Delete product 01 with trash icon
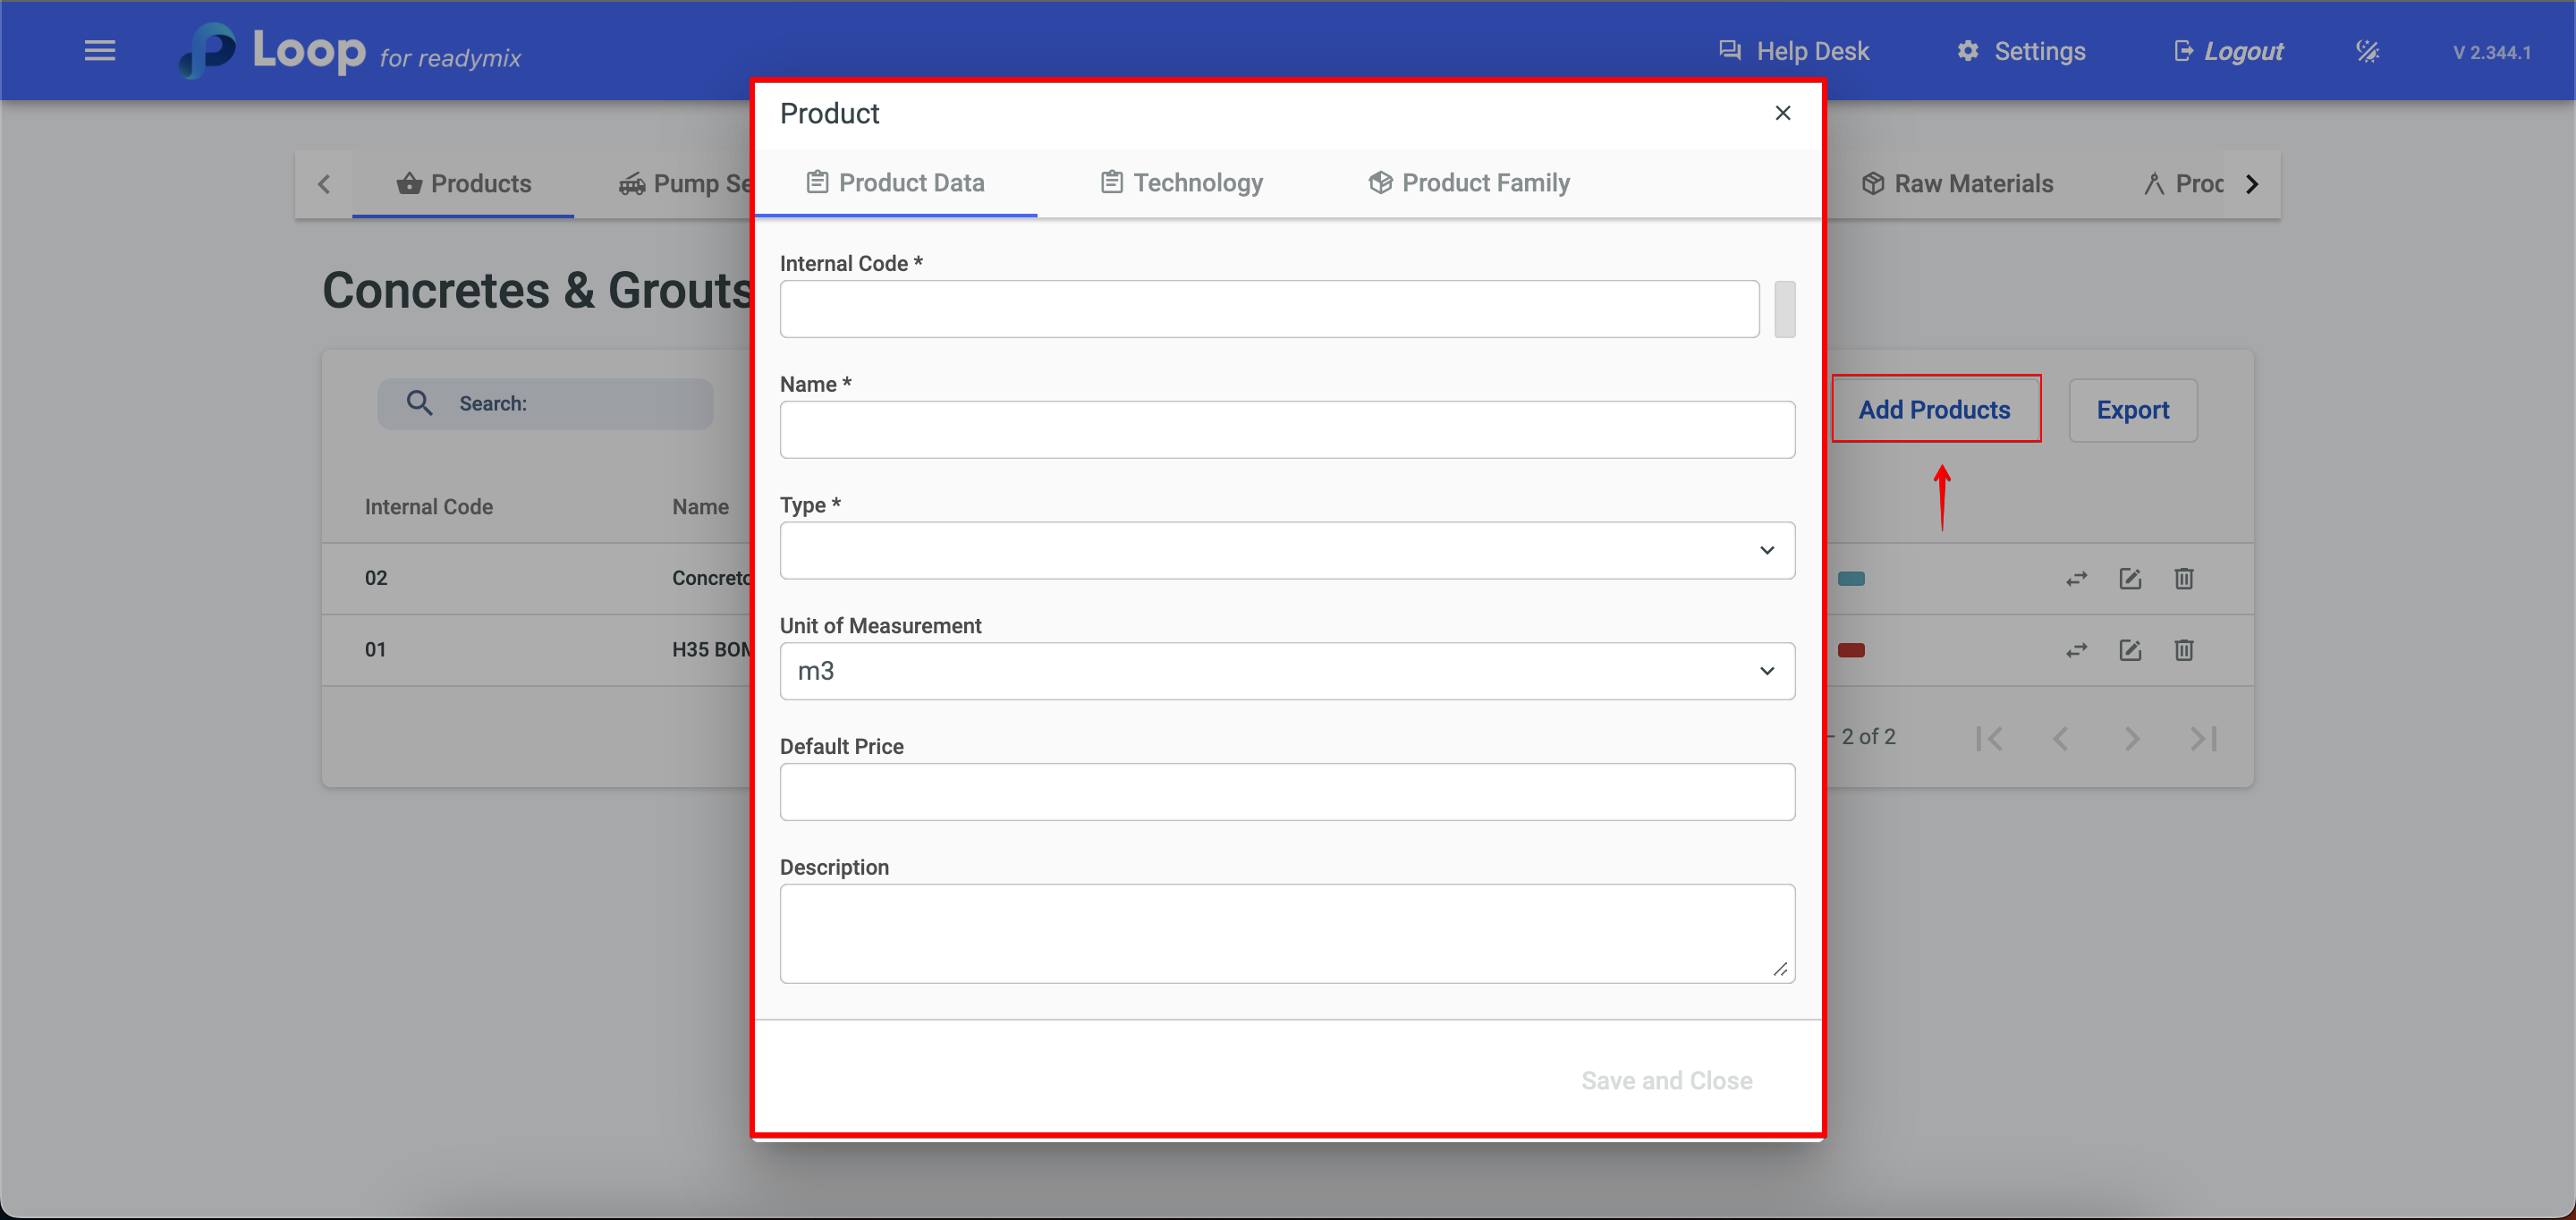Image resolution: width=2576 pixels, height=1220 pixels. pos(2183,650)
